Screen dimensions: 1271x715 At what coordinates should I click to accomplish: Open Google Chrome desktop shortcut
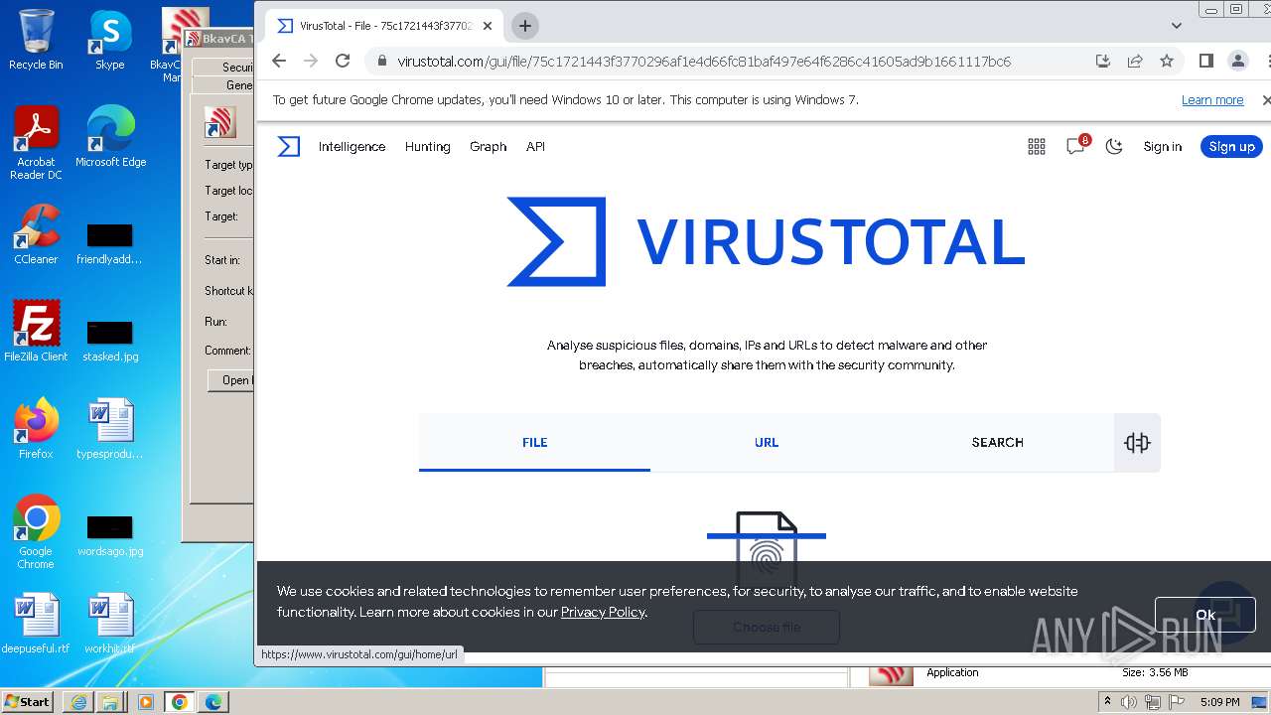click(36, 532)
